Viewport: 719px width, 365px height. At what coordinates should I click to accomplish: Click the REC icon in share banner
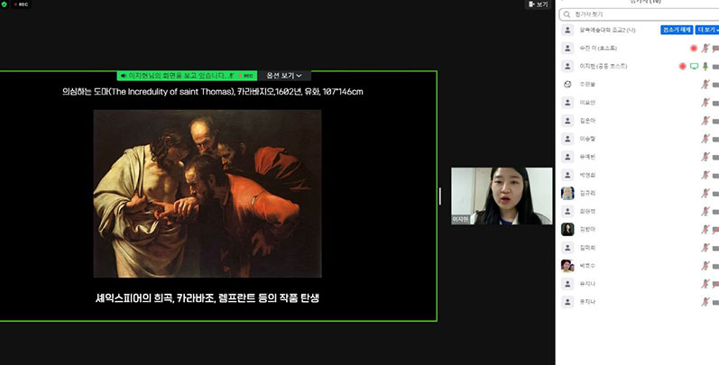point(246,76)
